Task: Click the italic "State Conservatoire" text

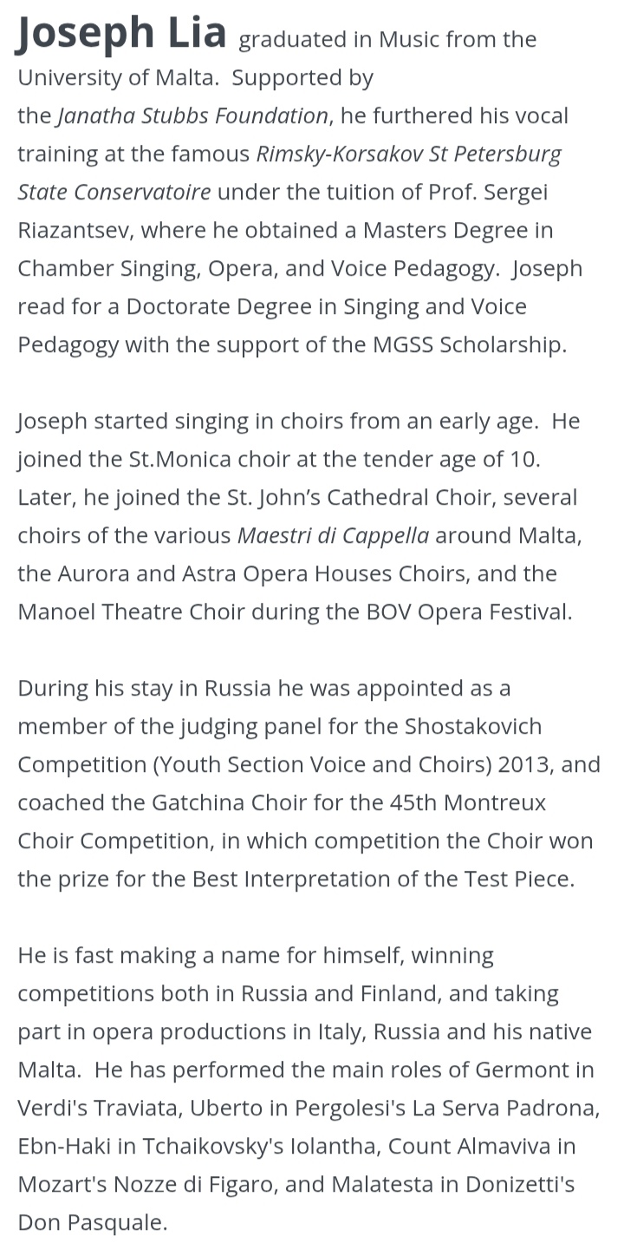Action: click(114, 192)
